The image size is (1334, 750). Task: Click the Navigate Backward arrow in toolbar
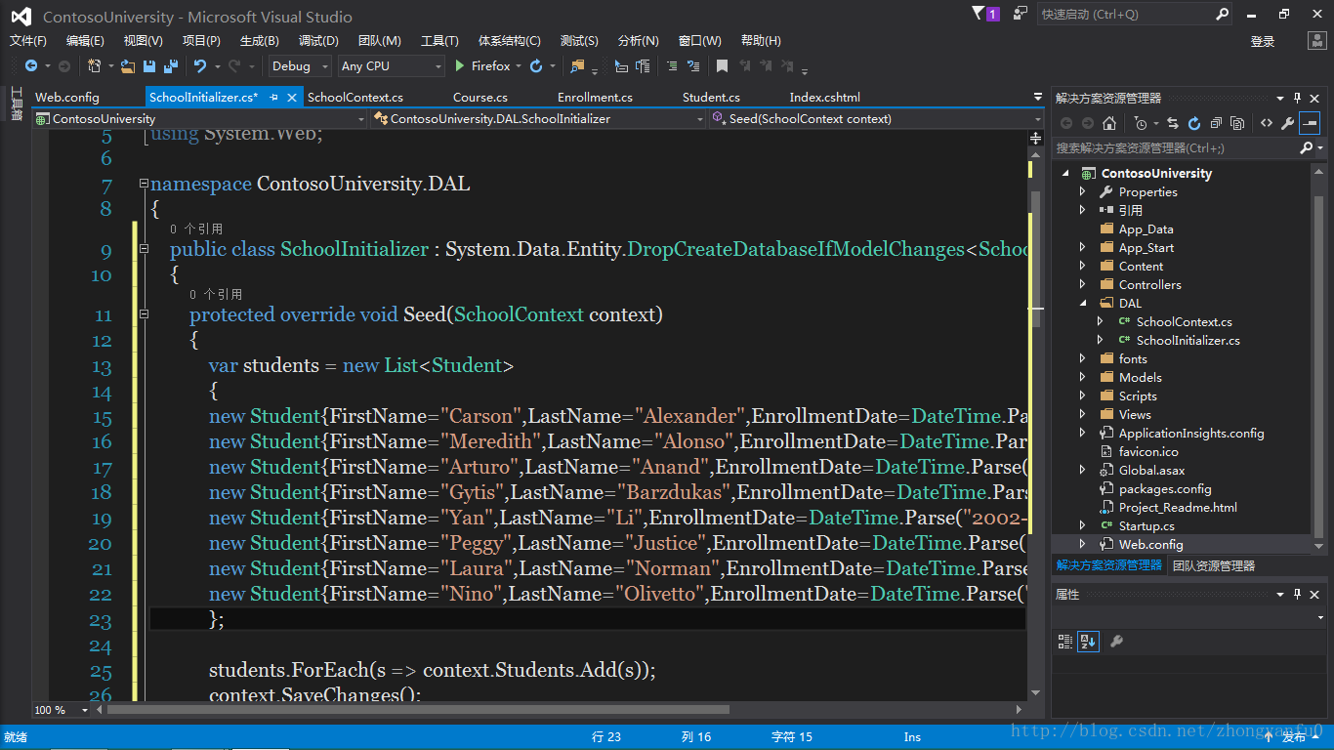(x=31, y=65)
